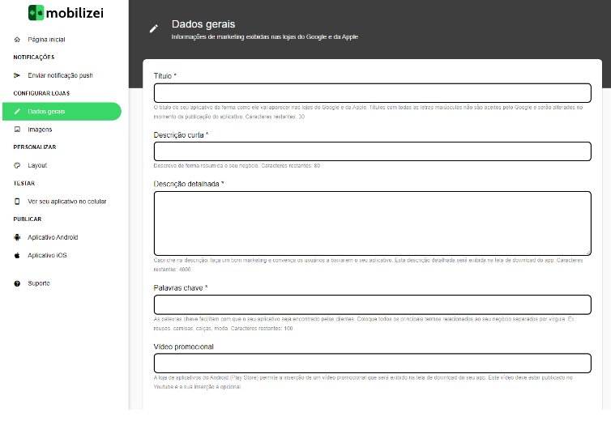This screenshot has width=611, height=421.
Task: Click the phone icon for viewing app
Action: (x=17, y=202)
